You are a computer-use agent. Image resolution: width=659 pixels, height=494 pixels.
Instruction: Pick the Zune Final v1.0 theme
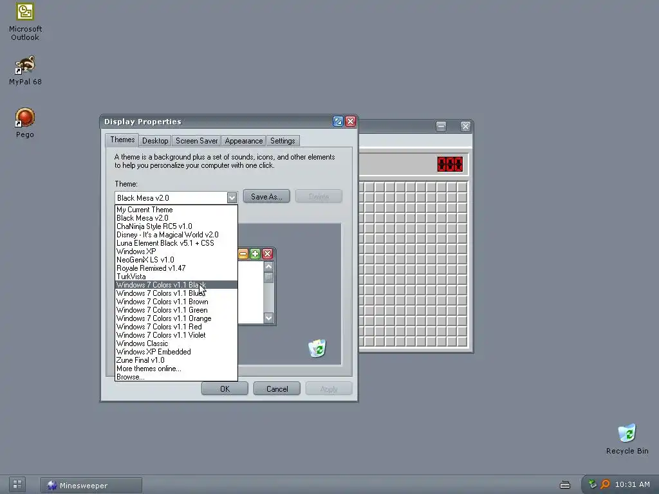pyautogui.click(x=176, y=360)
